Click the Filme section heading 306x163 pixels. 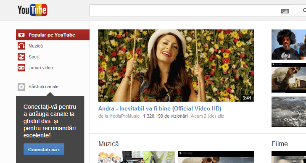280,144
